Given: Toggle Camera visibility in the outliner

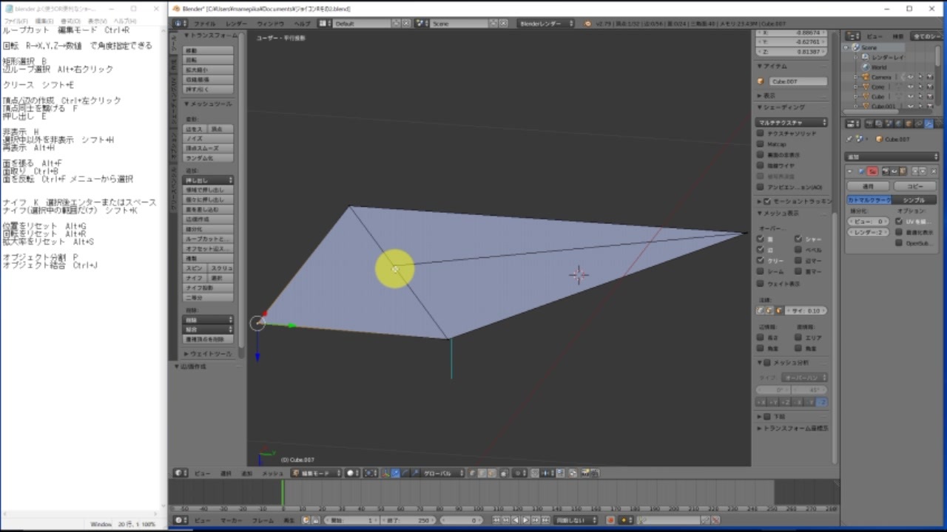Looking at the screenshot, I should (x=911, y=77).
